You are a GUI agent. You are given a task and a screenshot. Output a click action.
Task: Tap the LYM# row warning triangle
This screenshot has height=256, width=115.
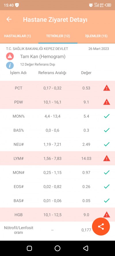(x=107, y=158)
